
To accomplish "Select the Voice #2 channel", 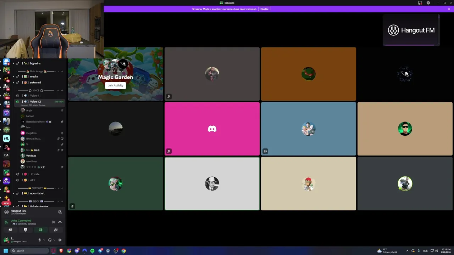I will coord(39,103).
